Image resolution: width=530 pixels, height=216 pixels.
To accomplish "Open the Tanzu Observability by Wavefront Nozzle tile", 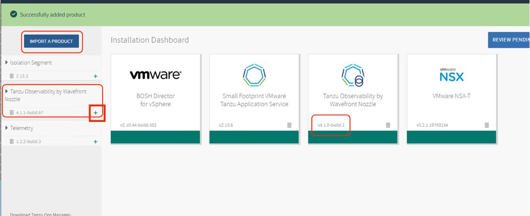I will [353, 91].
